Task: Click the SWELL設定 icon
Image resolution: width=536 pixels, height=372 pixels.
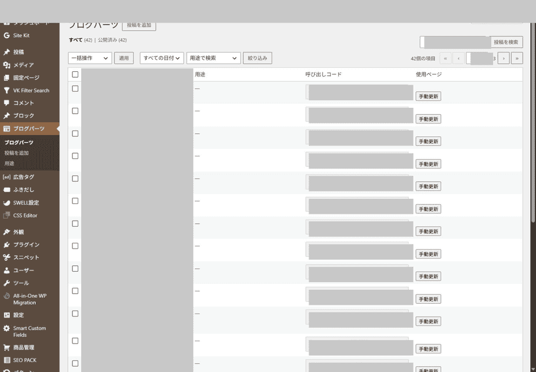Action: (6, 203)
